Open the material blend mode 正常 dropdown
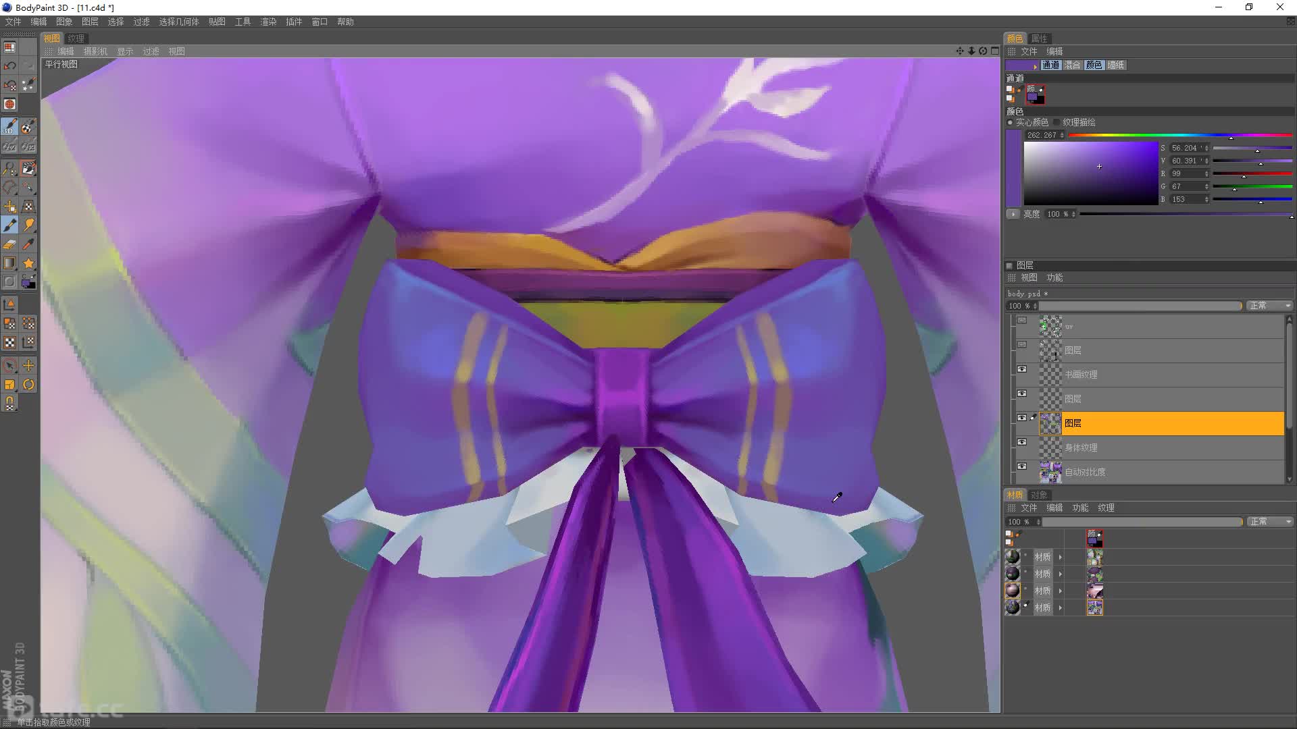This screenshot has height=729, width=1297. (1269, 522)
